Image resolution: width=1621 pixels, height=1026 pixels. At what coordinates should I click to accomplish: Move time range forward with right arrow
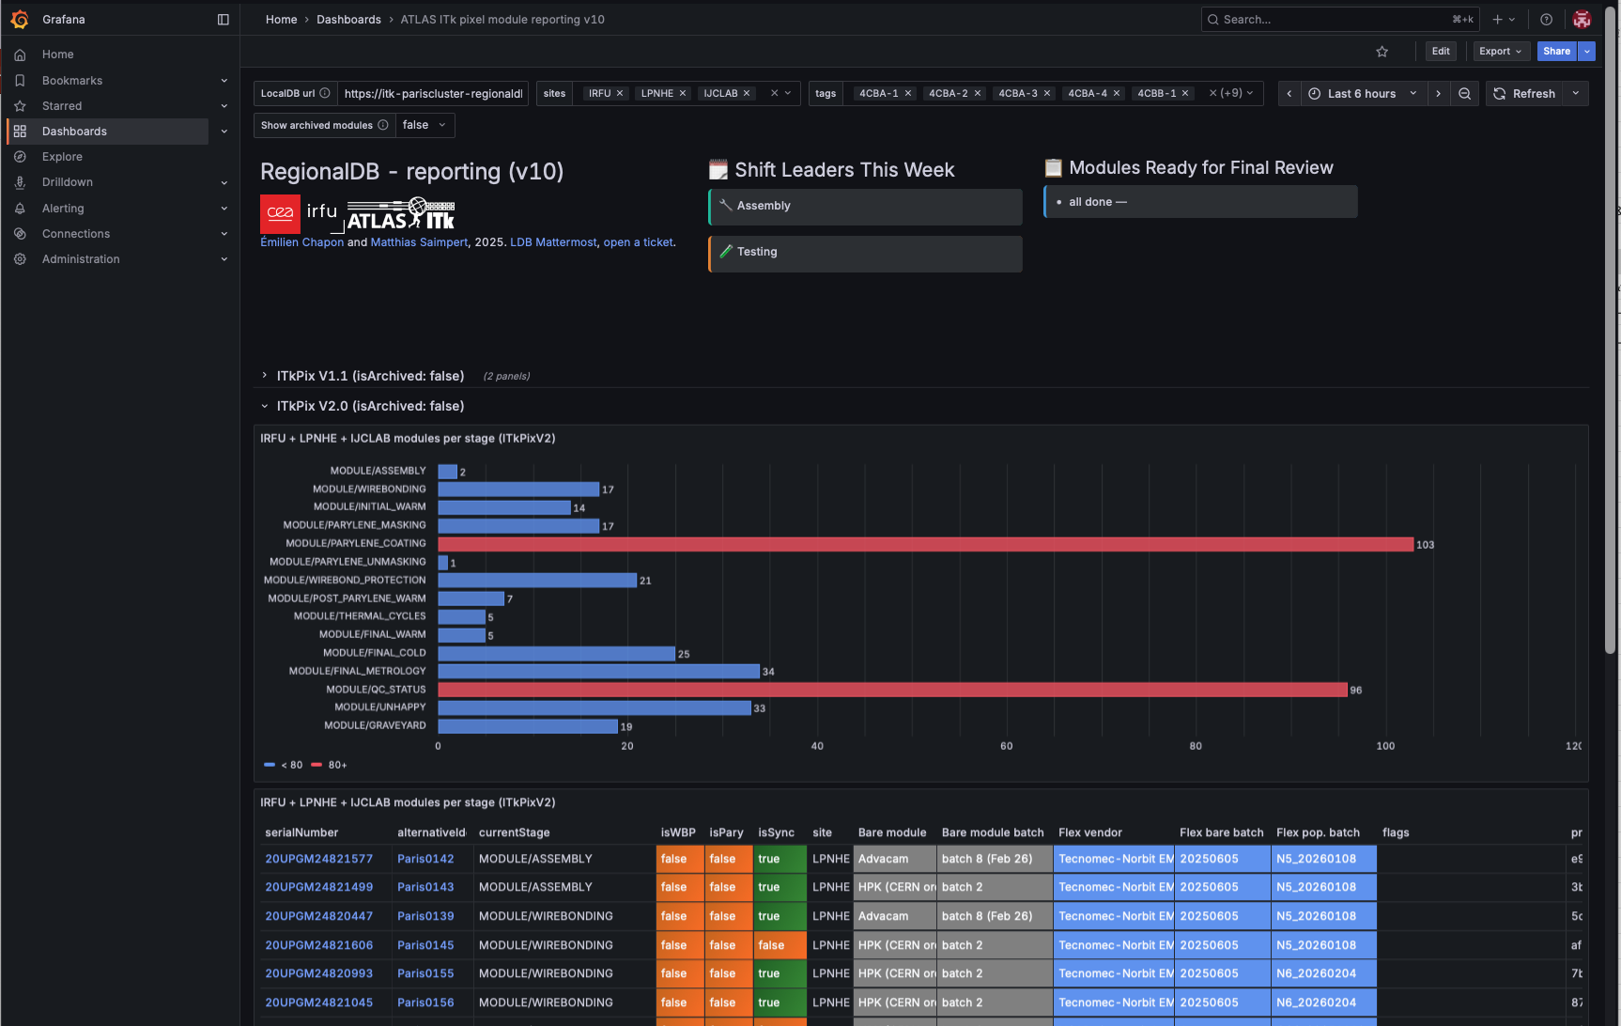[x=1438, y=93]
